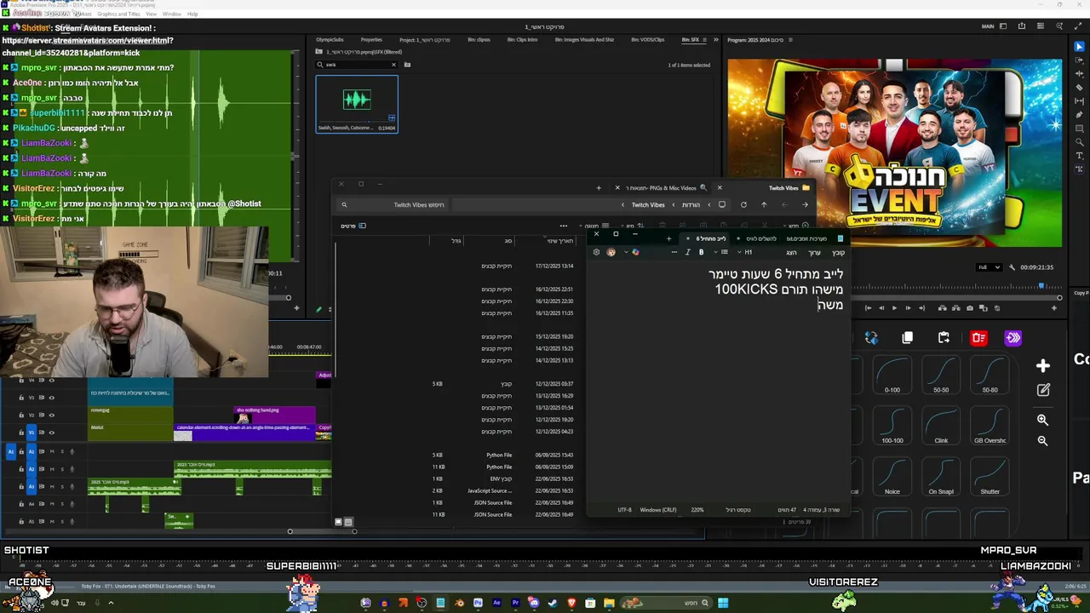Mute audio track A5

pyautogui.click(x=52, y=521)
